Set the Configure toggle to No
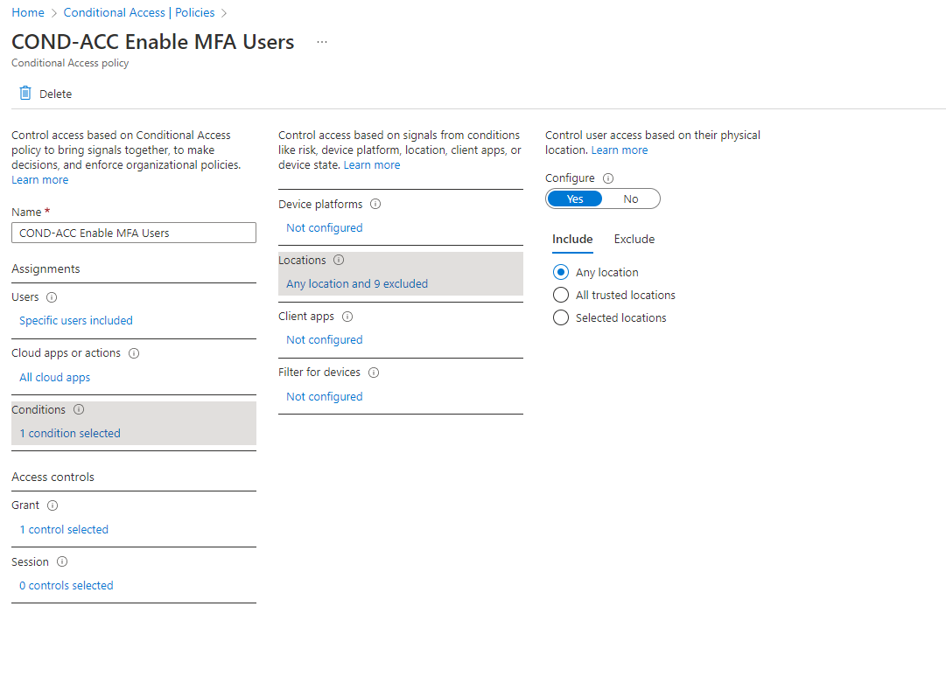 631,199
